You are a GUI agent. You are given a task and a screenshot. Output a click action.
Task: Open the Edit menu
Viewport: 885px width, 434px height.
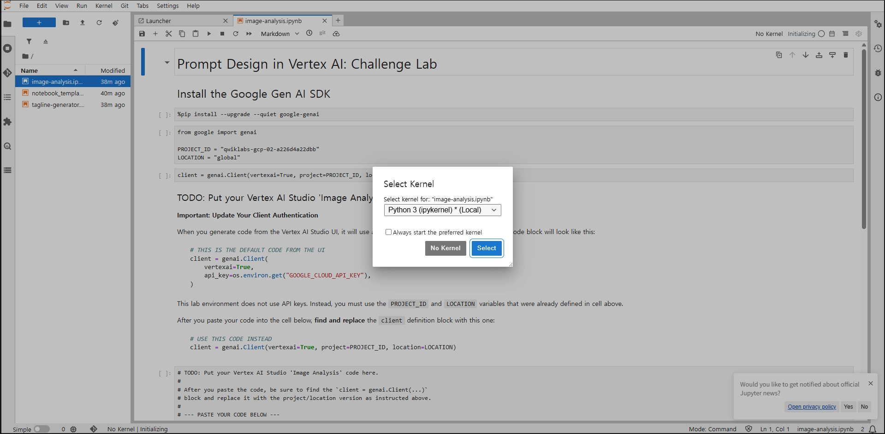[42, 6]
